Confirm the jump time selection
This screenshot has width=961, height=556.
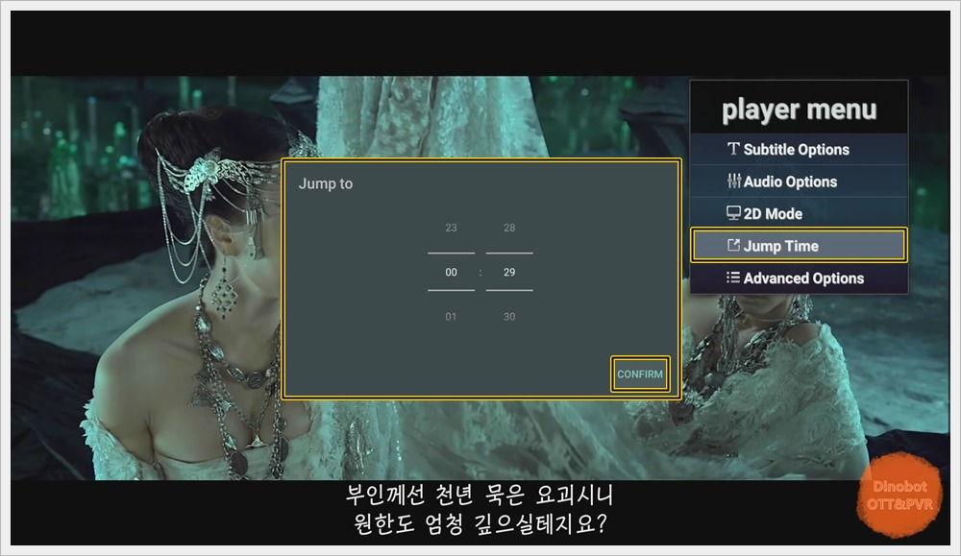(640, 375)
